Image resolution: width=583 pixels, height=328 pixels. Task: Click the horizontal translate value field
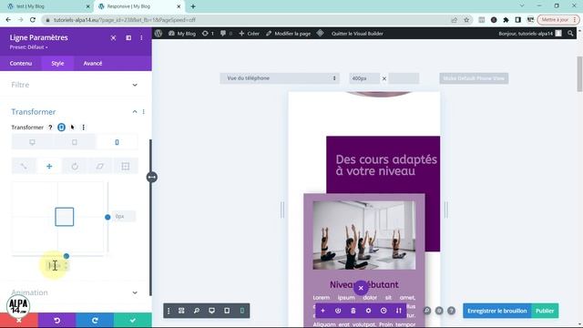57,265
